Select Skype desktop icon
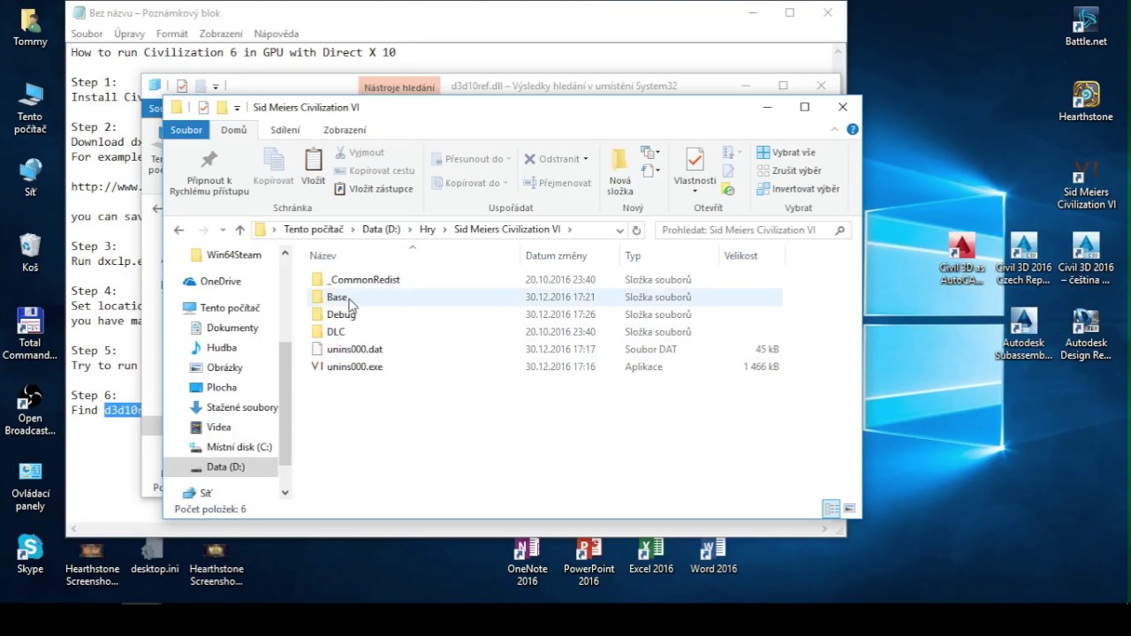 click(x=30, y=555)
